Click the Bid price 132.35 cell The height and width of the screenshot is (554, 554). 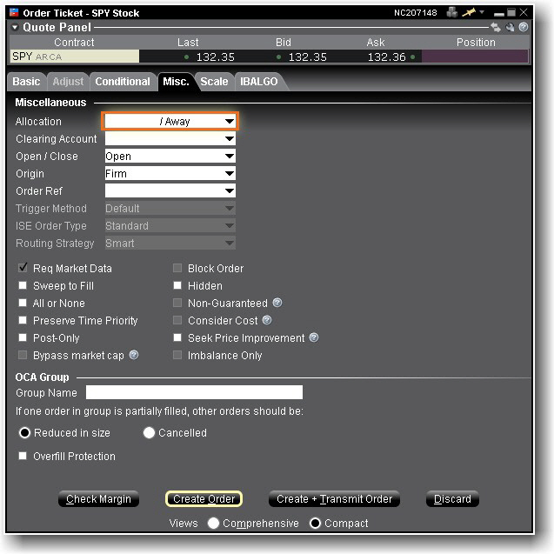coord(283,57)
